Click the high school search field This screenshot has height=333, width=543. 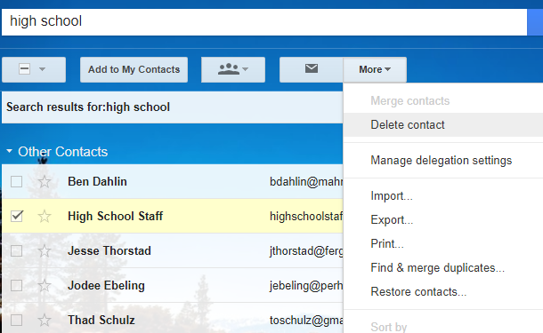pyautogui.click(x=264, y=22)
